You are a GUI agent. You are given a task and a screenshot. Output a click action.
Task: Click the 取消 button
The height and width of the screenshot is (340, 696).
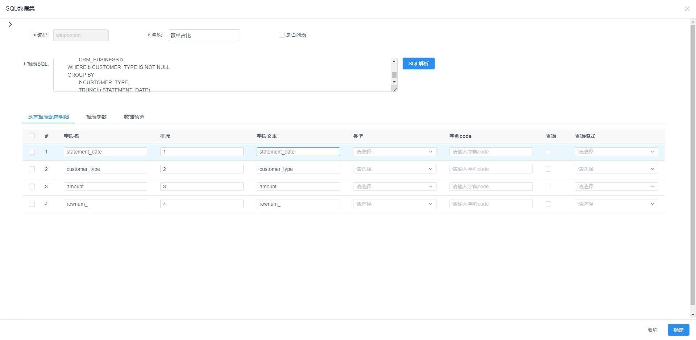(652, 330)
